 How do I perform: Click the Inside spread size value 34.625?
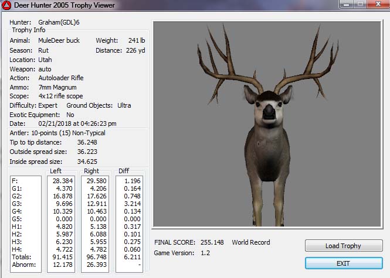tap(87, 161)
